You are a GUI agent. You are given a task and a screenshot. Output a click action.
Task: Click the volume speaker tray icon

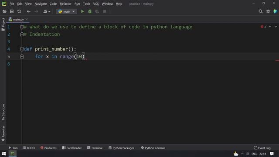pyautogui.click(x=248, y=154)
